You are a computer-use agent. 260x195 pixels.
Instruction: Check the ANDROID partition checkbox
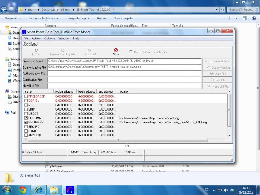click(x=26, y=135)
